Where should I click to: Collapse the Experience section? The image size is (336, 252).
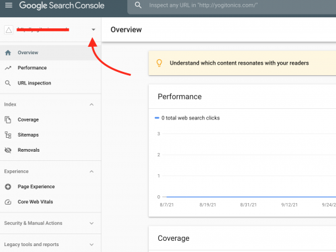point(92,172)
